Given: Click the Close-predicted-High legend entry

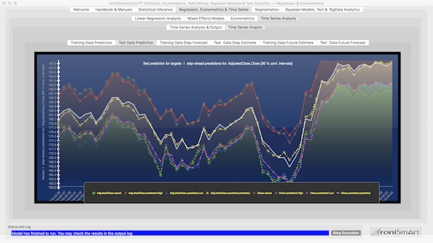Looking at the screenshot, I should (x=289, y=193).
